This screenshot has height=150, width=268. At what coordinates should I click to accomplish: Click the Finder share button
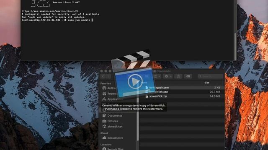pyautogui.click(x=178, y=76)
